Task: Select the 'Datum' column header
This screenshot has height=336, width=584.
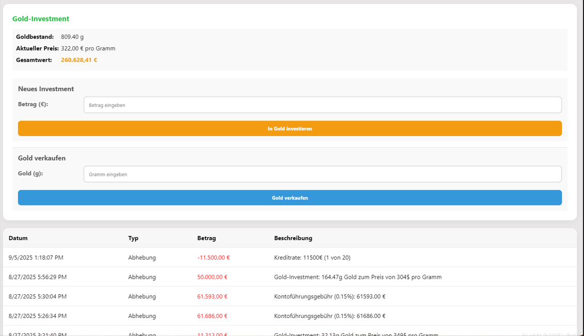Action: [x=18, y=238]
